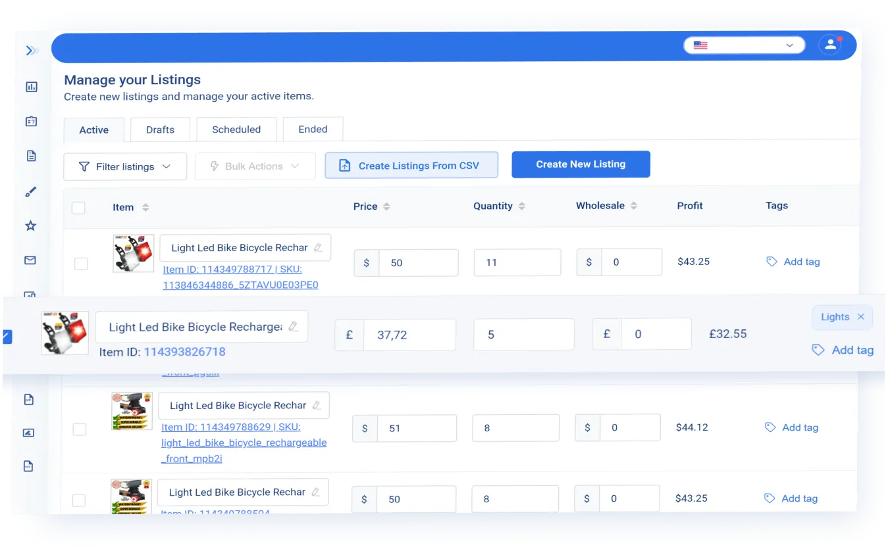Click price field showing 37,72

tap(409, 335)
